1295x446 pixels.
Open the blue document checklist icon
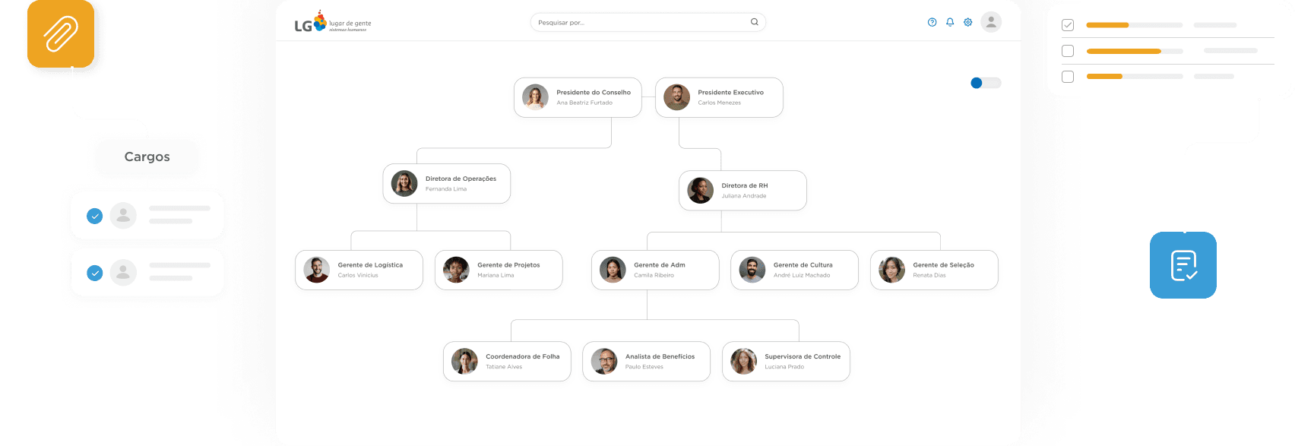[1183, 265]
